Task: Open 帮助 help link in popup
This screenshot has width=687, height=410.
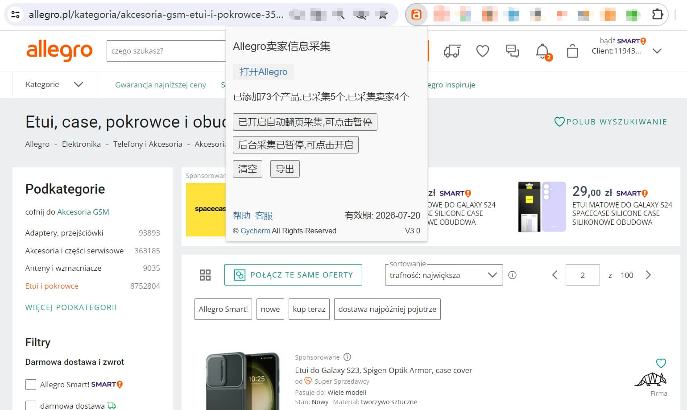Action: (242, 215)
